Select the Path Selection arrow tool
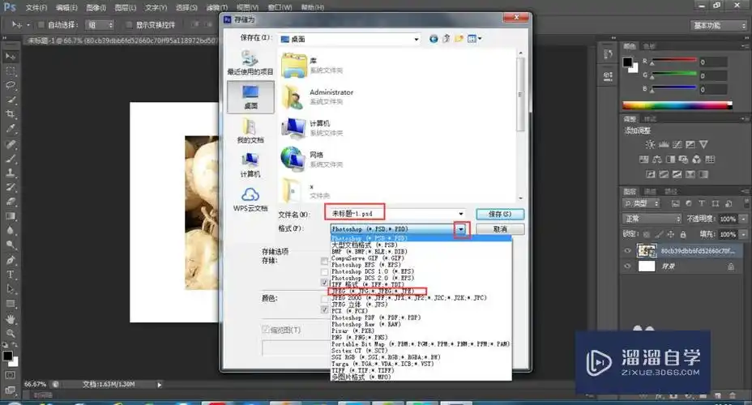This screenshot has width=752, height=405. point(10,289)
